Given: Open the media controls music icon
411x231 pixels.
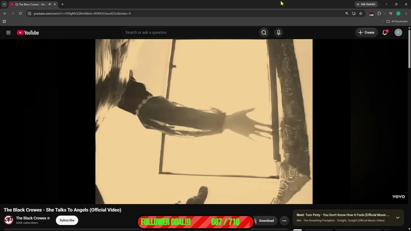Looking at the screenshot, I should [x=390, y=13].
